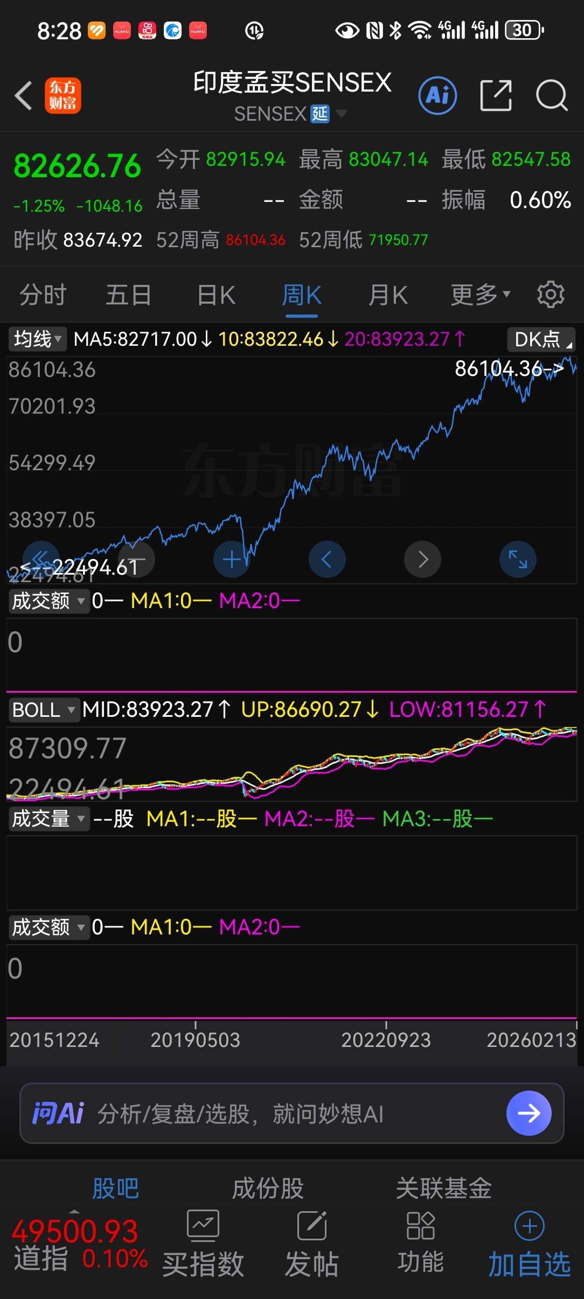The image size is (584, 1299).
Task: Tap the Bluetooth status icon
Action: [395, 30]
